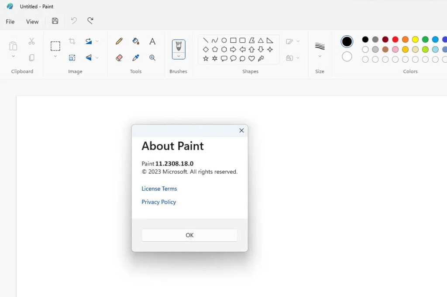Open the View menu

tap(32, 22)
